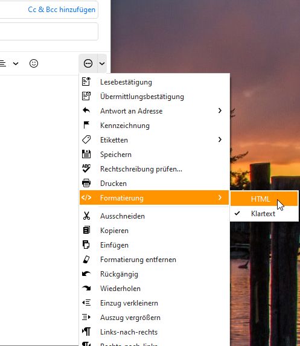
Task: Click the Übermittlungsbestätigung delivery receipt icon
Action: point(86,96)
